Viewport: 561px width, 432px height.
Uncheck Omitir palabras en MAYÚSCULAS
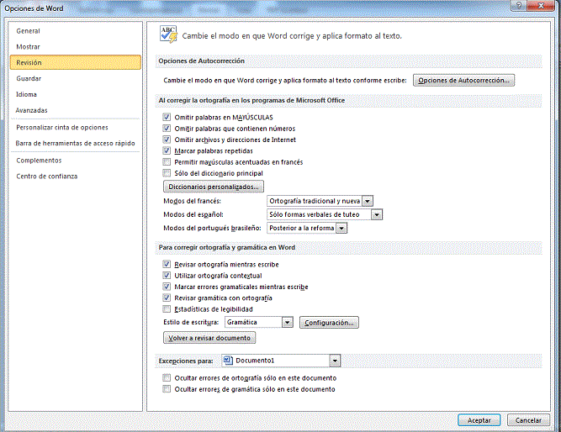pyautogui.click(x=167, y=117)
